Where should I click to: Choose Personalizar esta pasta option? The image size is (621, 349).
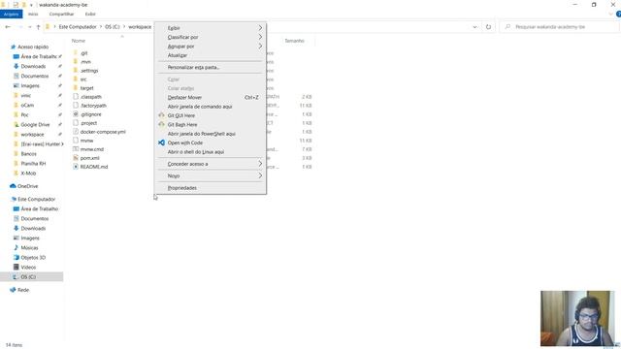tap(210, 67)
